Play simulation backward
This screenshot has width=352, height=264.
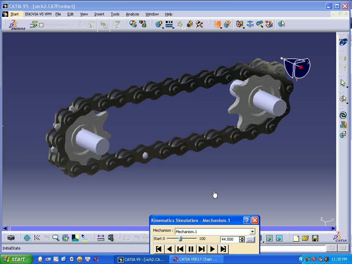(169, 249)
